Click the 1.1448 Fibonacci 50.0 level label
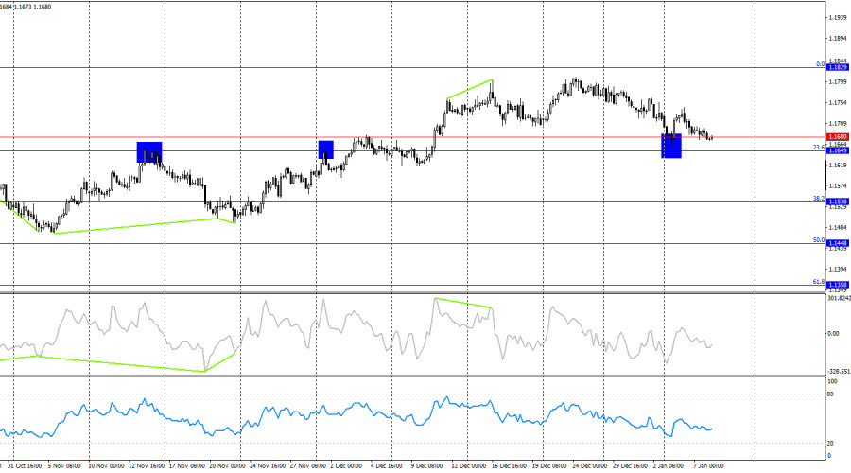This screenshot has width=851, height=473. point(837,243)
